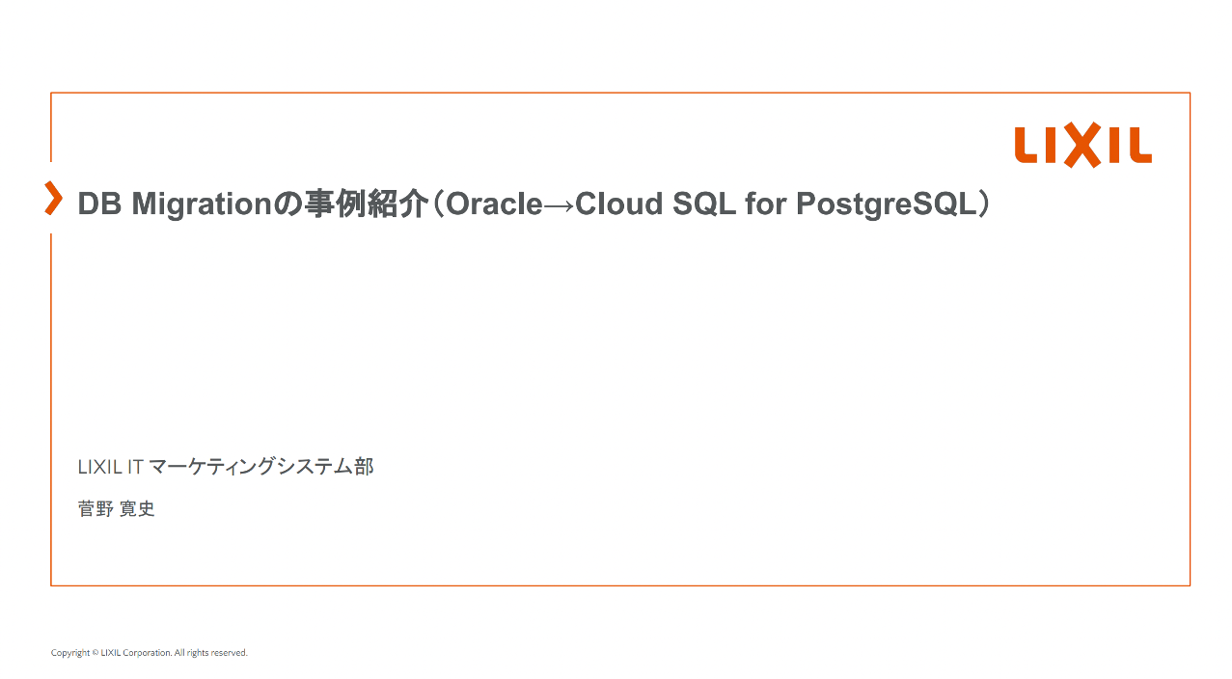
Task: Click the orange LIXIL logo
Action: tap(1082, 147)
